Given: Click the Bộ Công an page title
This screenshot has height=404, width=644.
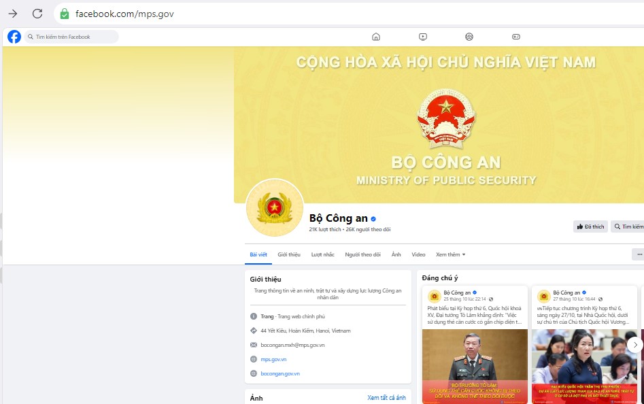Looking at the screenshot, I should click(339, 218).
